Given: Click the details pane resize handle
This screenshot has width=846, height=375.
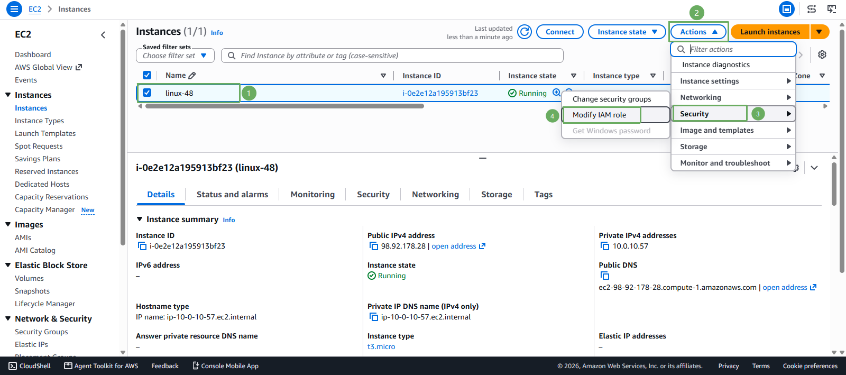Looking at the screenshot, I should pyautogui.click(x=483, y=158).
